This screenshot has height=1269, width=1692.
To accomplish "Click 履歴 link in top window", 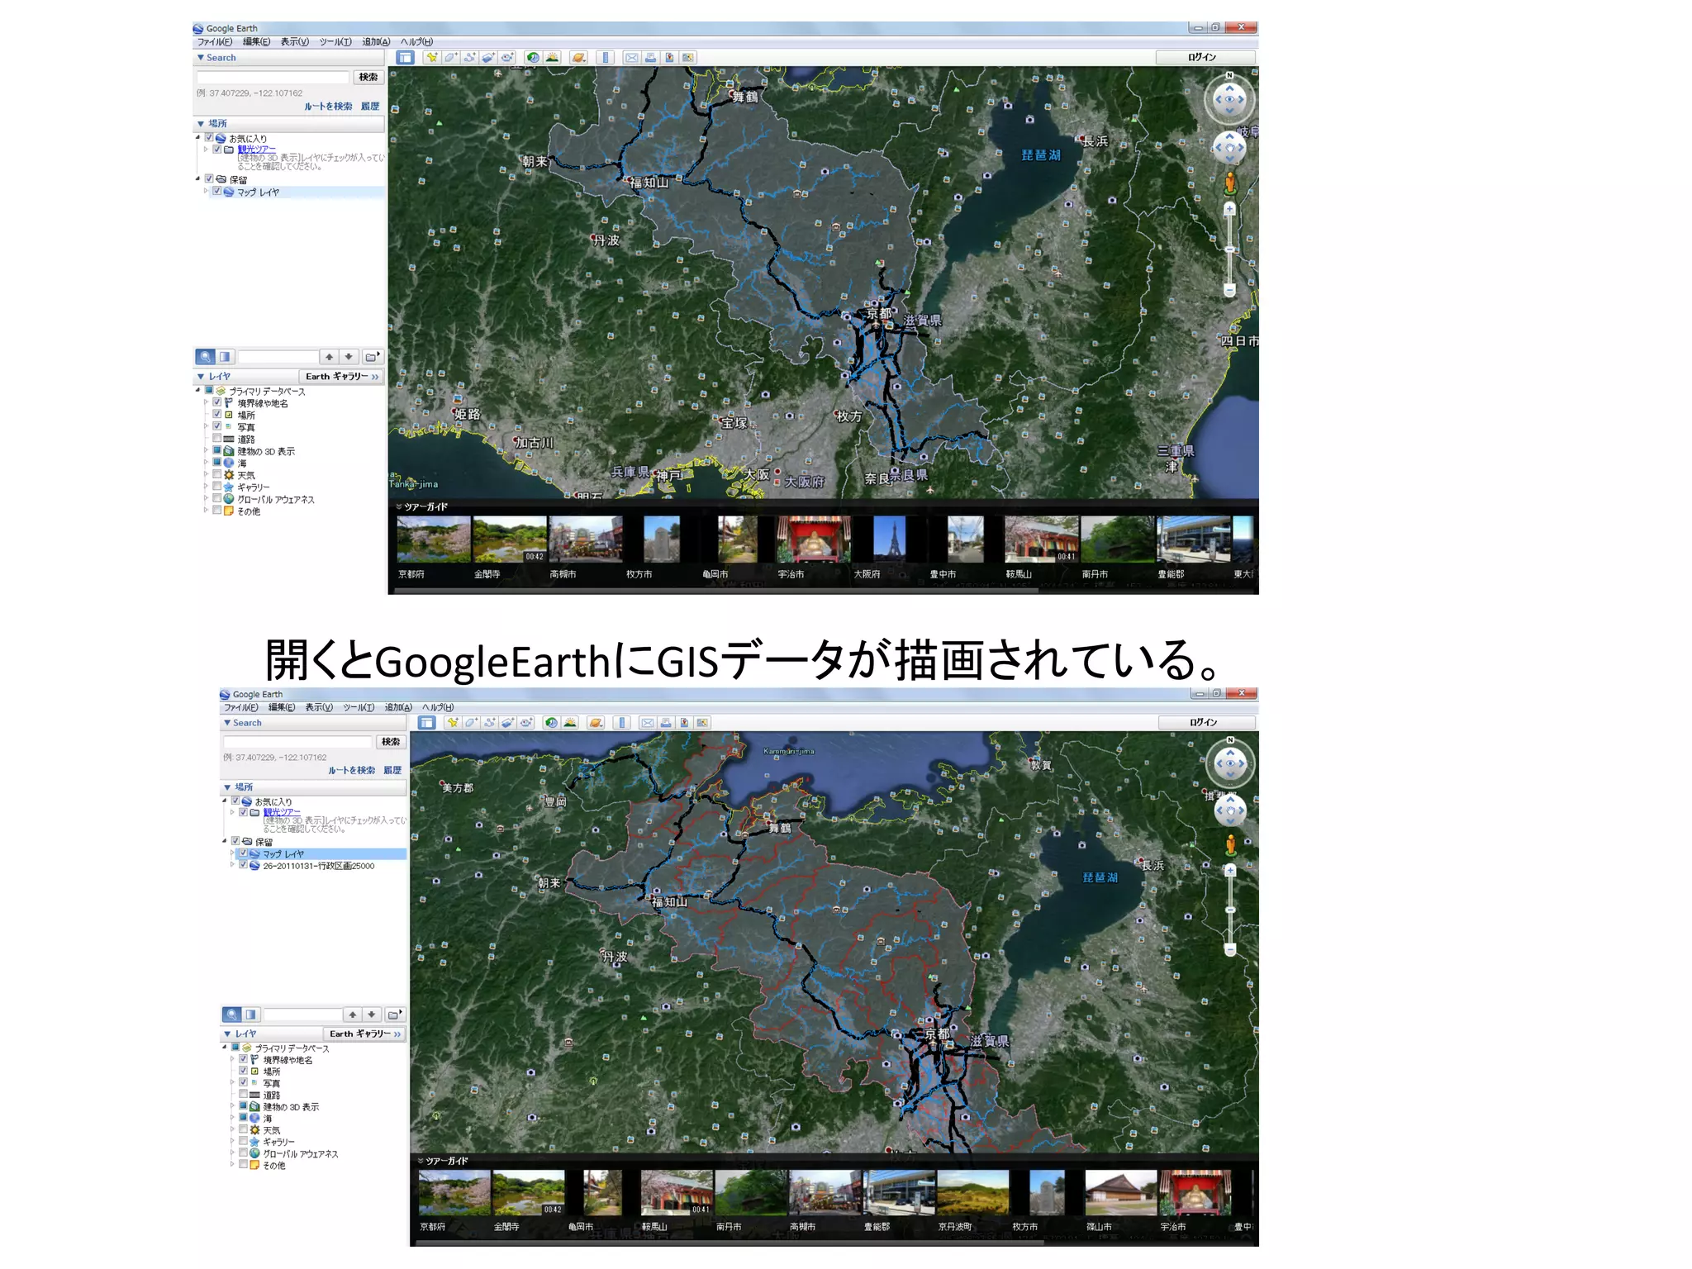I will pos(370,107).
